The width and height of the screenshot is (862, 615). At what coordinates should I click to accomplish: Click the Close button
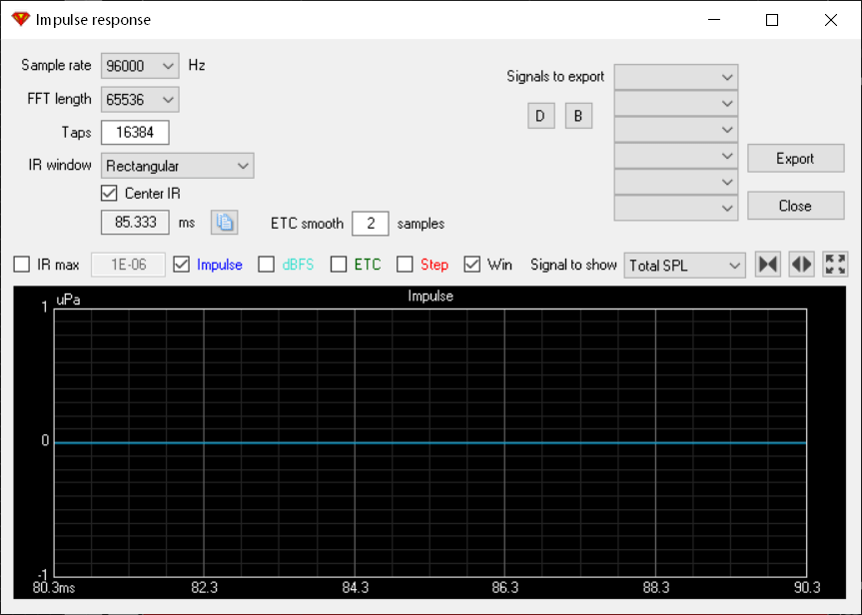[x=795, y=206]
